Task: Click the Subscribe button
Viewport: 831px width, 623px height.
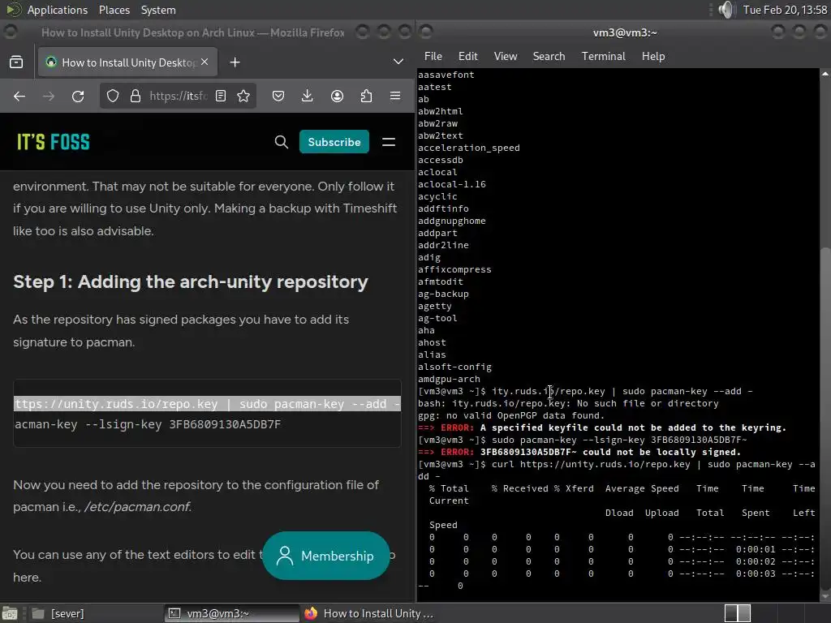Action: point(334,142)
